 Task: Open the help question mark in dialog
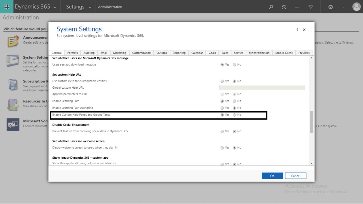[297, 30]
